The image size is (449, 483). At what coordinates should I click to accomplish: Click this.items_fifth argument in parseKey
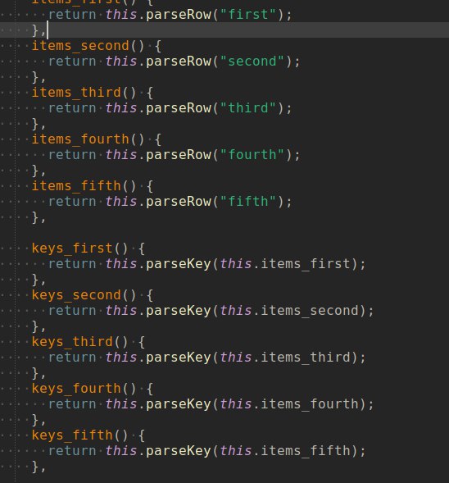pos(285,451)
